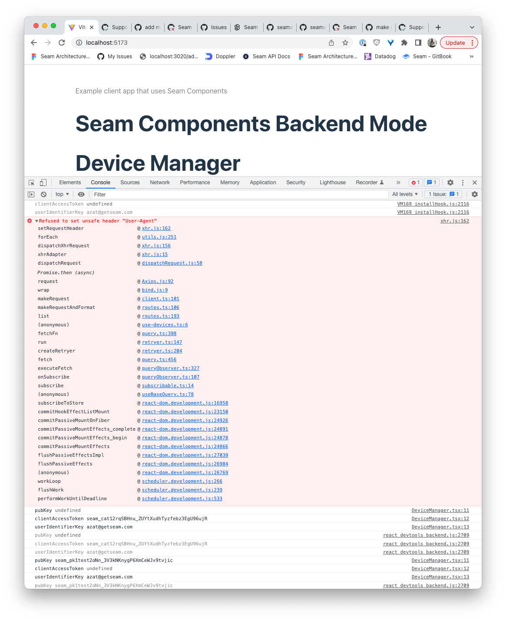
Task: Click the Update Chrome button
Action: [459, 43]
